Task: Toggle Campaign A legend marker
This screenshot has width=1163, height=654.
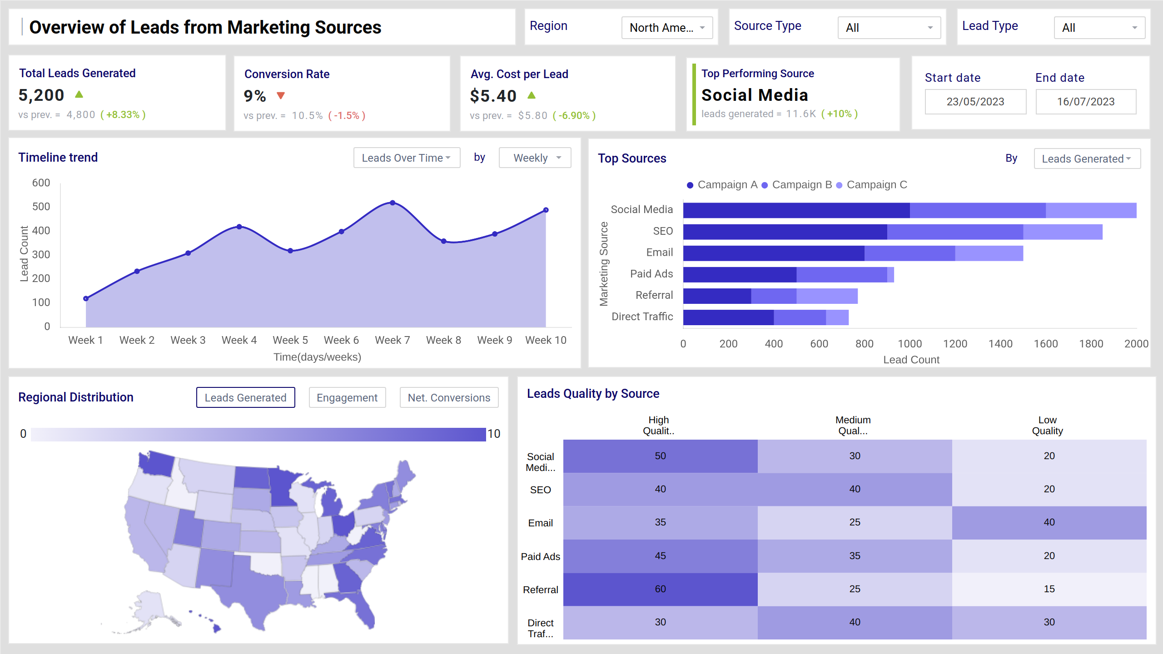Action: click(690, 185)
